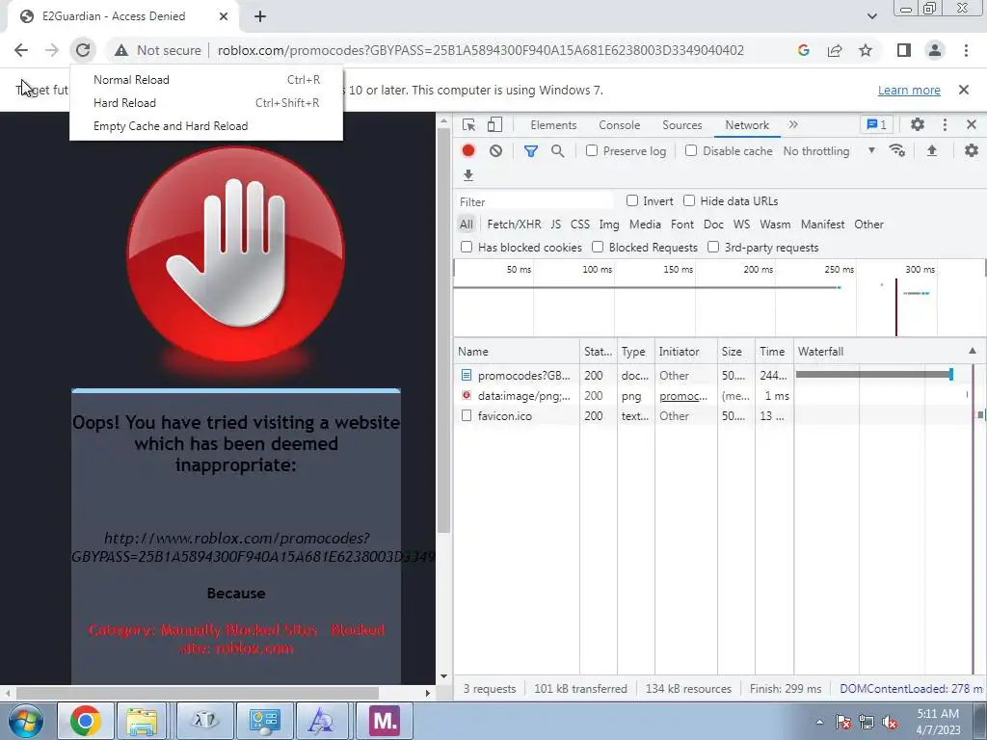Filter requests by JS type
The image size is (987, 740).
pos(555,224)
